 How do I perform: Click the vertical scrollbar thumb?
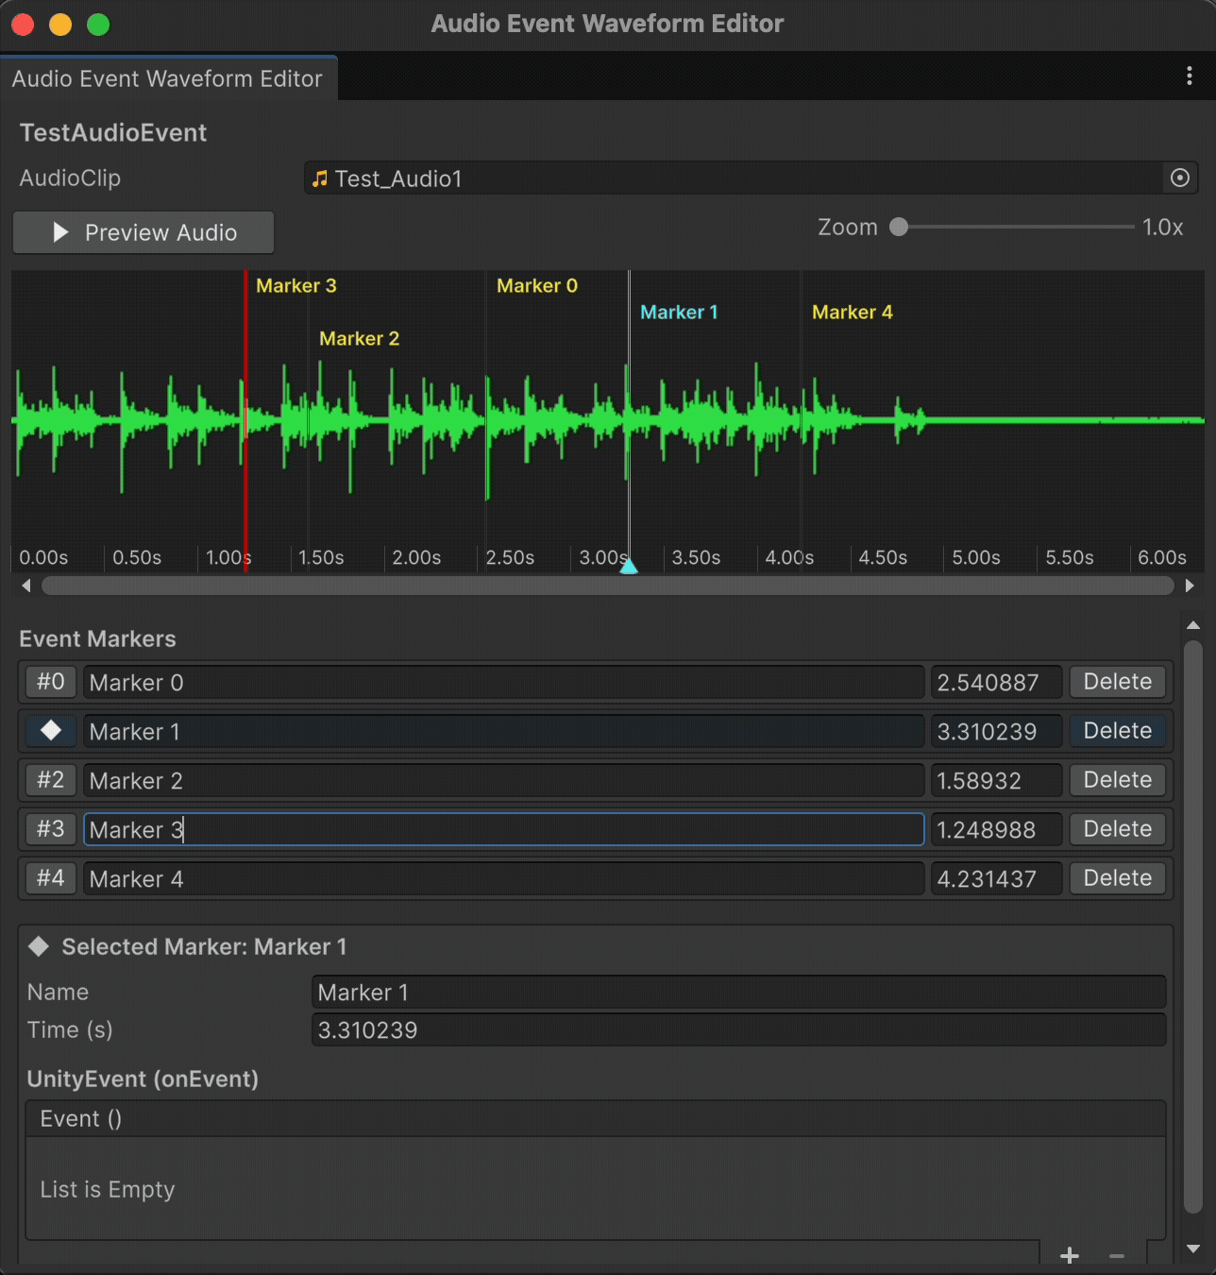click(x=1193, y=926)
